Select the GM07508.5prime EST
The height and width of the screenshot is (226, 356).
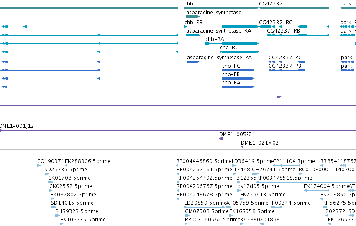[187, 216]
